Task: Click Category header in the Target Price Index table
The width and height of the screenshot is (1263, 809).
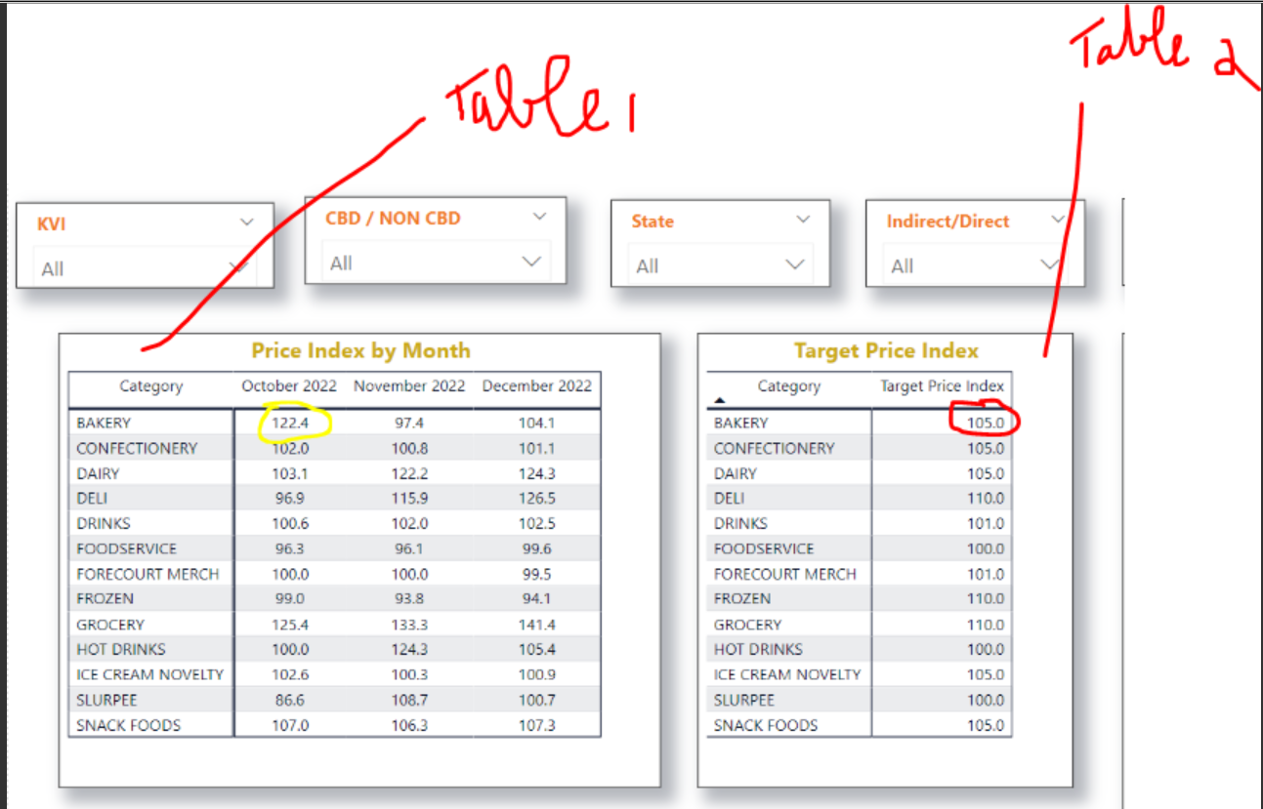Action: 789,385
